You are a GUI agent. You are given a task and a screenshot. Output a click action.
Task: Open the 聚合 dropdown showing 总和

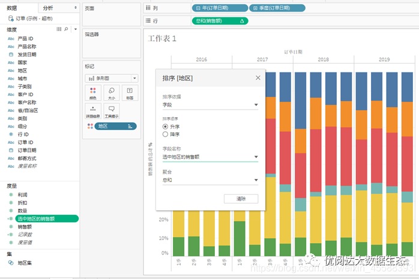(210, 180)
